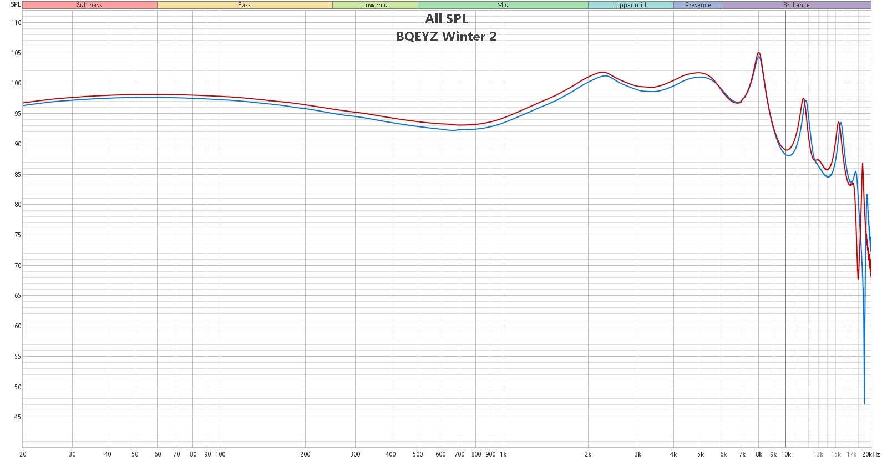Select the 9k frequency axis label
882x461 pixels.
pos(773,454)
